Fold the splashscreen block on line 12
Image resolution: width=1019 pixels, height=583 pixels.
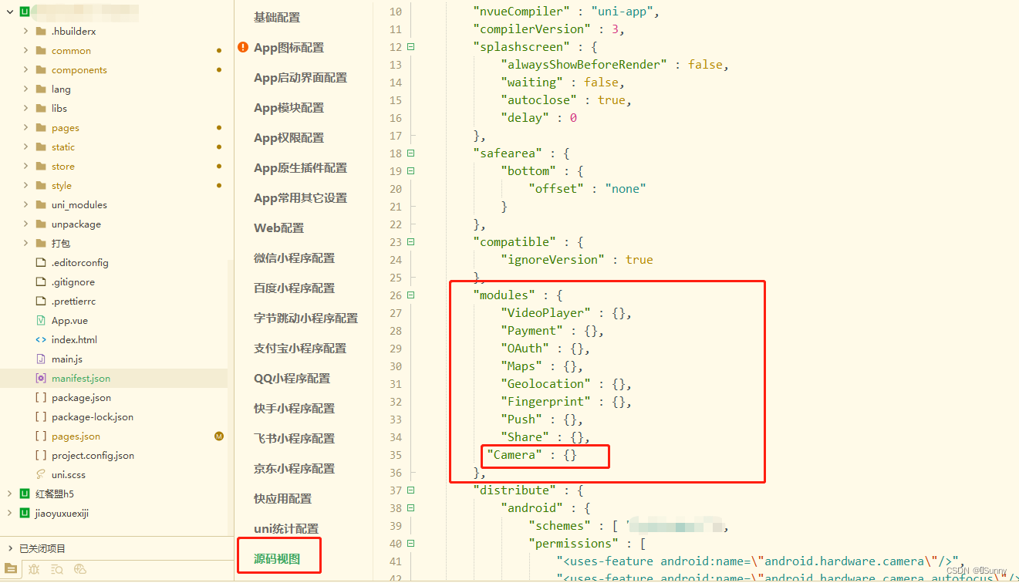pyautogui.click(x=410, y=47)
